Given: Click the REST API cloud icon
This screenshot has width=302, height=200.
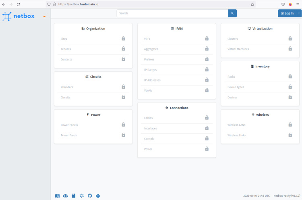Looking at the screenshot, I should [x=66, y=196].
